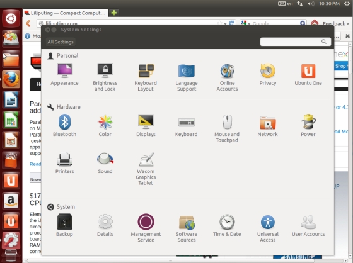Open Printers settings
Image resolution: width=353 pixels, height=263 pixels.
(x=64, y=163)
